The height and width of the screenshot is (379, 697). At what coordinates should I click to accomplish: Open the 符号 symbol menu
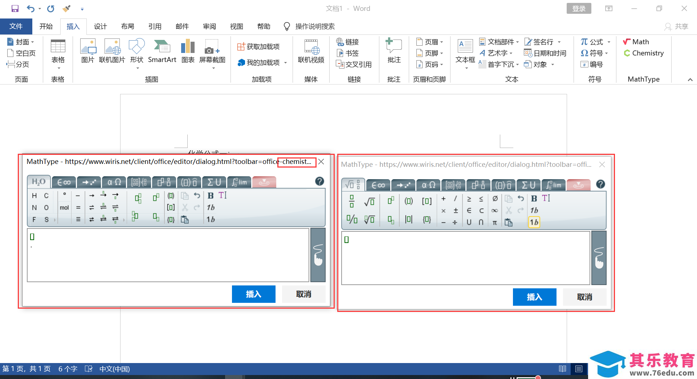pyautogui.click(x=594, y=53)
